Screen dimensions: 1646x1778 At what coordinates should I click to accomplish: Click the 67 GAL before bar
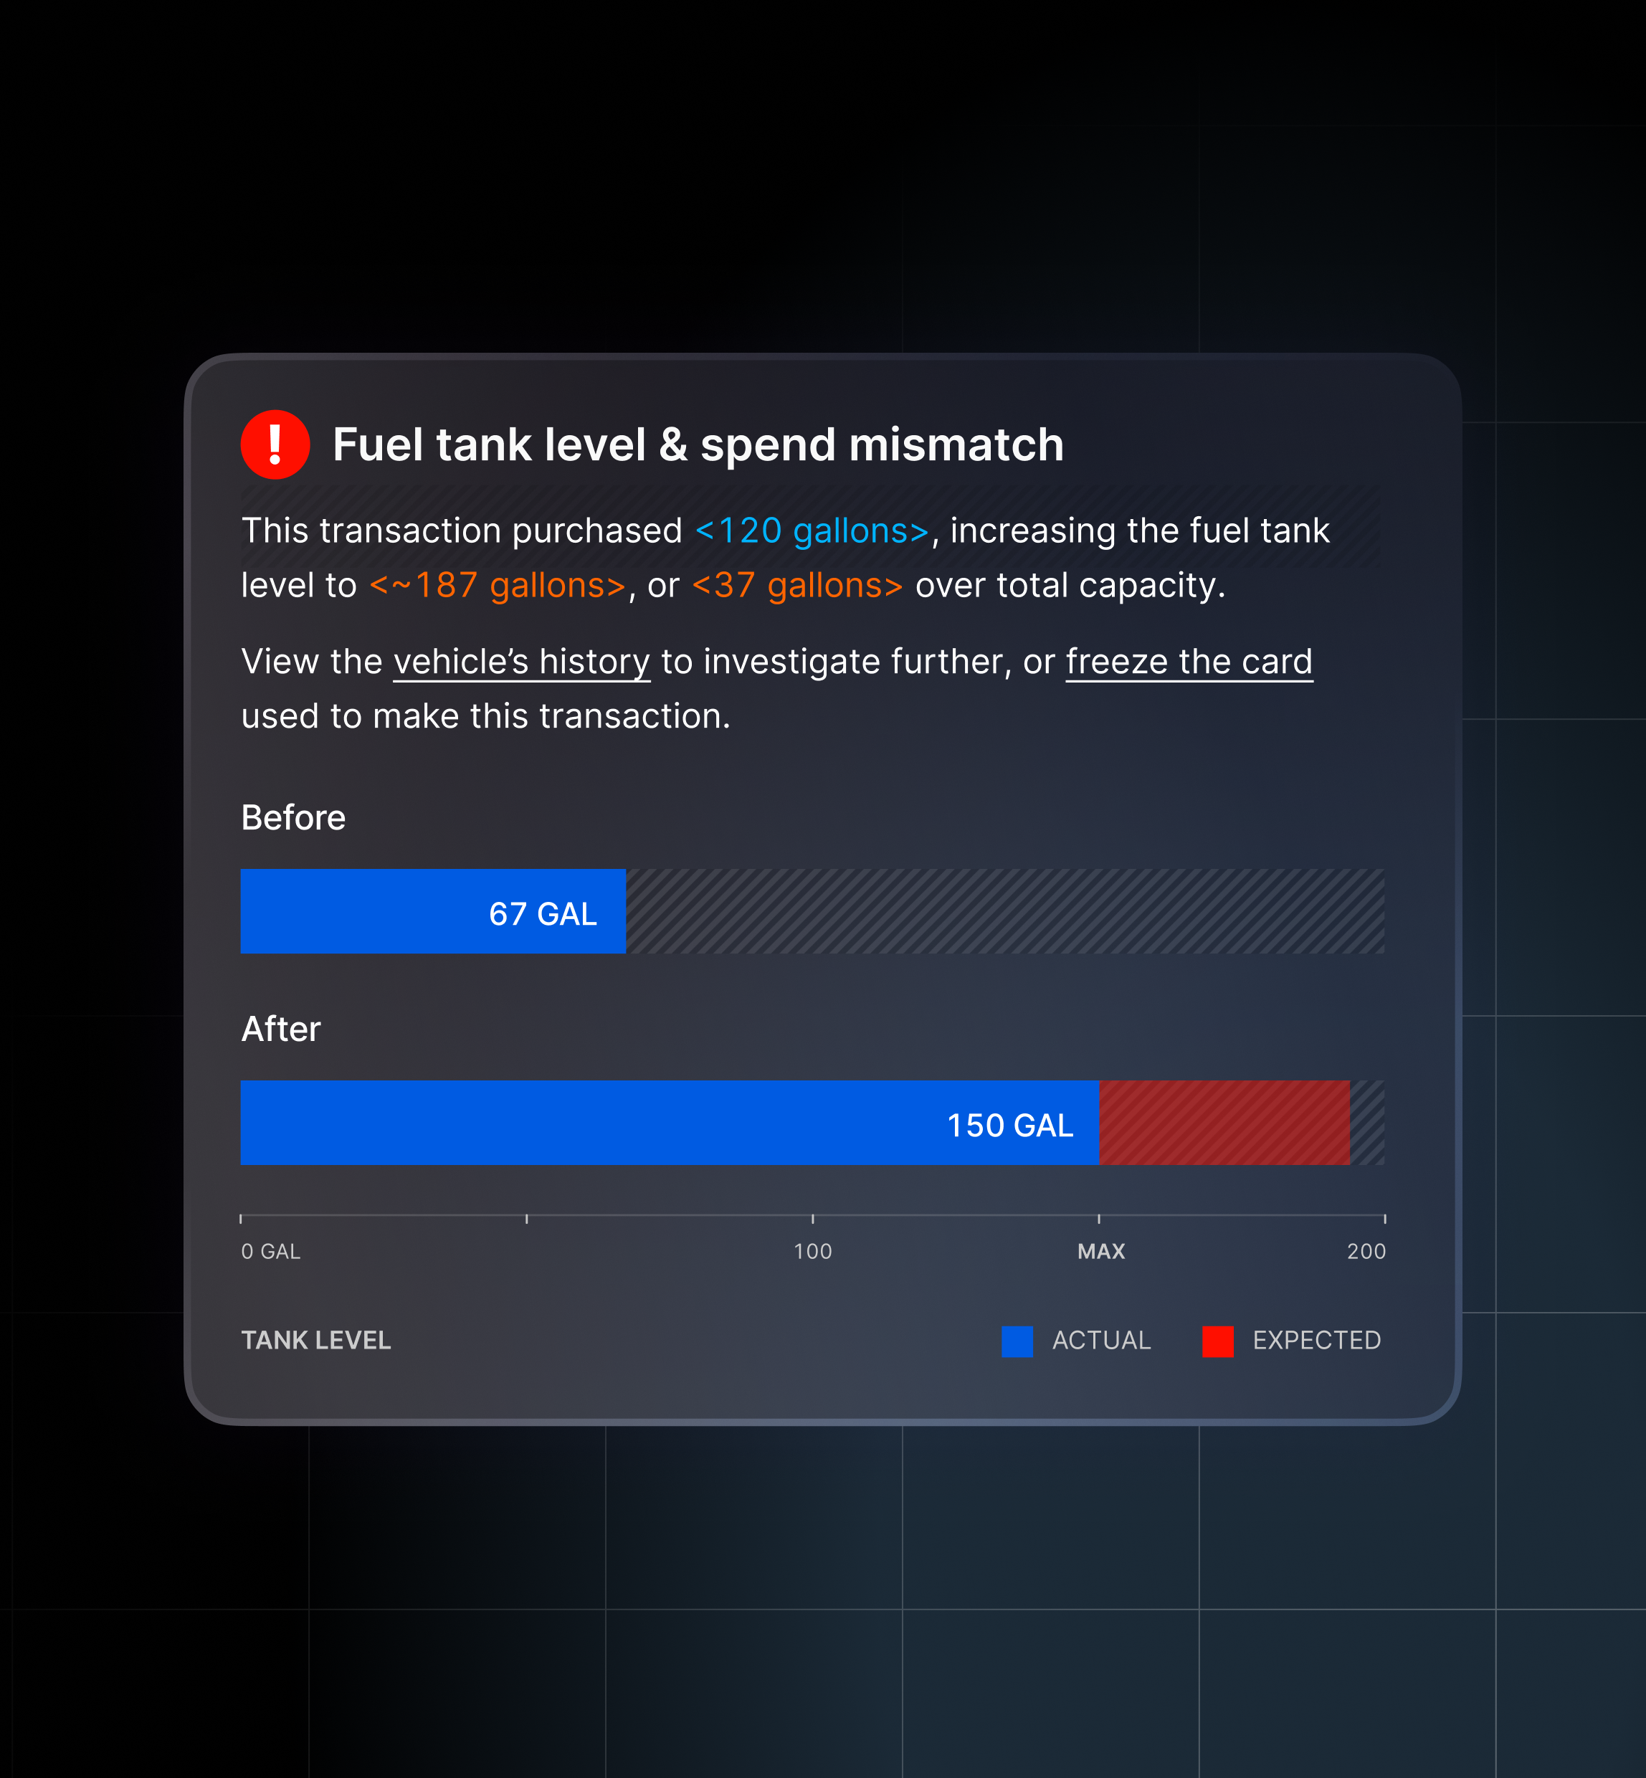pos(433,911)
